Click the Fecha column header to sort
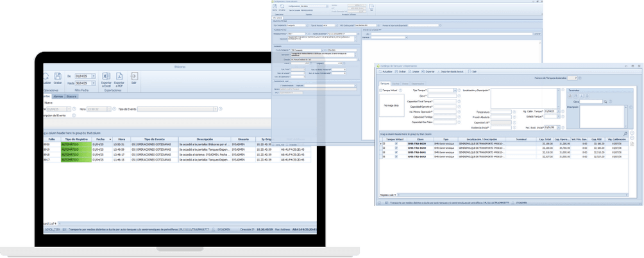Viewport: 644px width, 258px height. 99,139
